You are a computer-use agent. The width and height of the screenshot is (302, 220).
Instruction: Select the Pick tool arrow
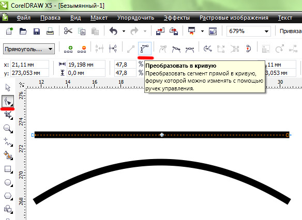tap(8, 87)
